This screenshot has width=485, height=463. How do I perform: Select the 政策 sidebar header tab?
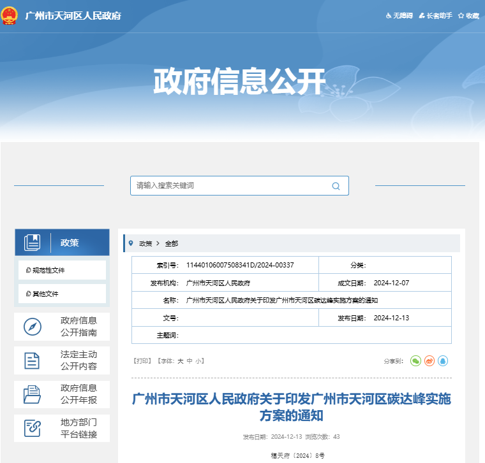(x=70, y=243)
